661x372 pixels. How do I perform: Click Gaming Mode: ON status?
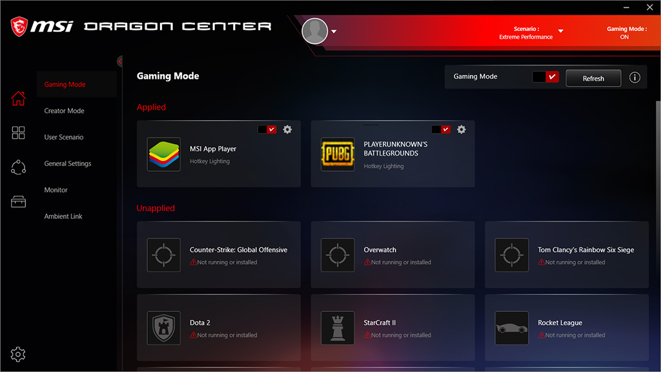626,33
